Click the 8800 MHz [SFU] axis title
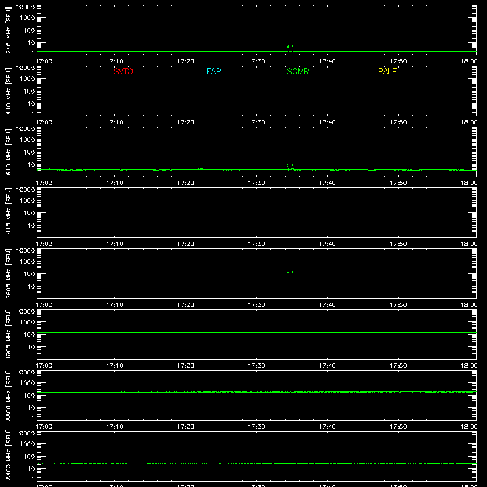 tap(8, 395)
